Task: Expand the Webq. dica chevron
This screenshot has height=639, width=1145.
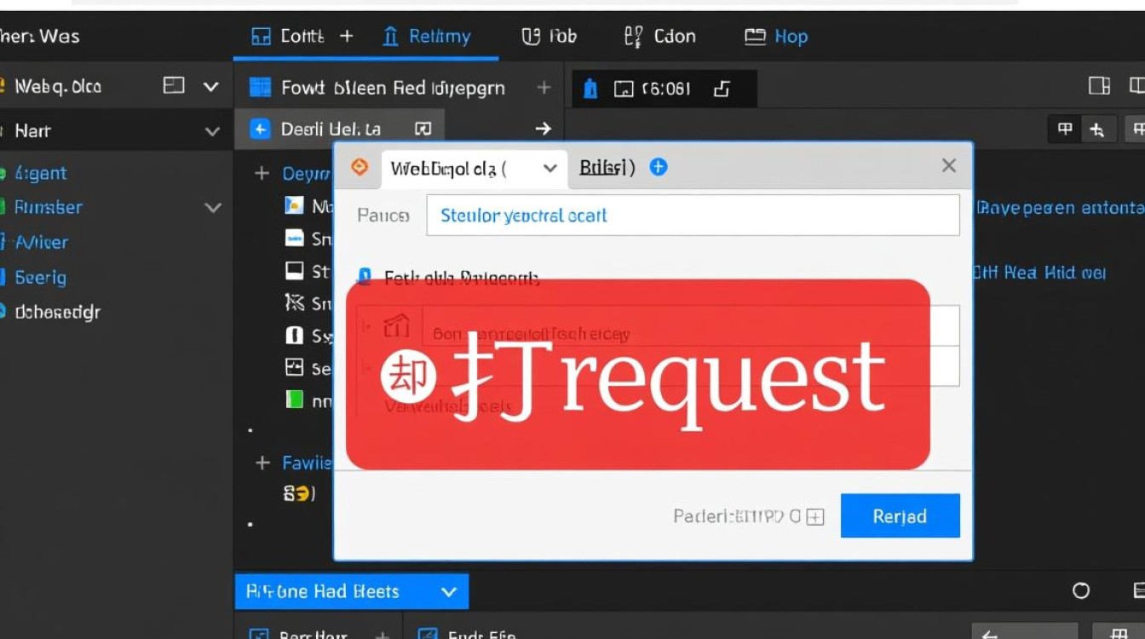Action: pyautogui.click(x=211, y=86)
